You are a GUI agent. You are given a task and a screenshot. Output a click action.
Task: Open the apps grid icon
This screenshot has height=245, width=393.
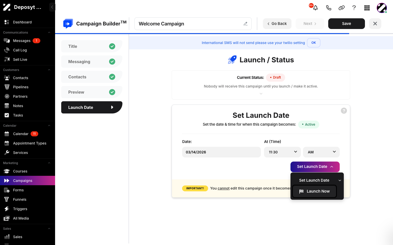367,8
